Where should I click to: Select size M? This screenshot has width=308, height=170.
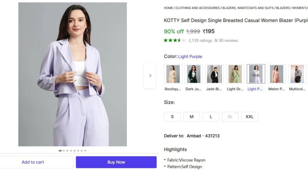point(191,117)
